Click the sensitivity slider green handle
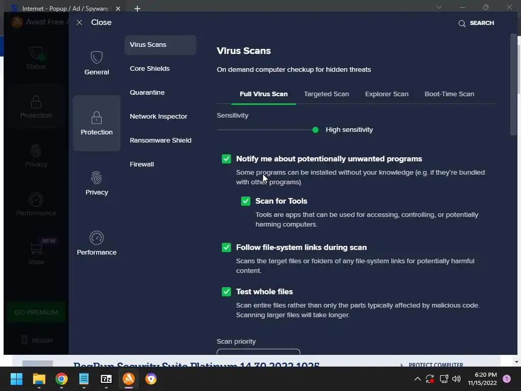Screen dimensions: 521x391 click(x=315, y=130)
